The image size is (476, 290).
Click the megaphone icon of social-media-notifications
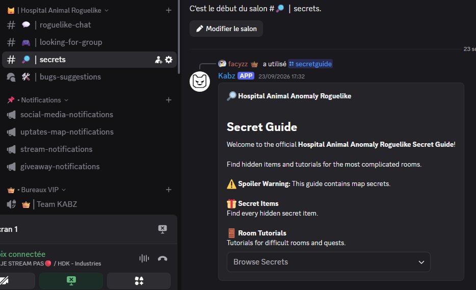coord(11,115)
